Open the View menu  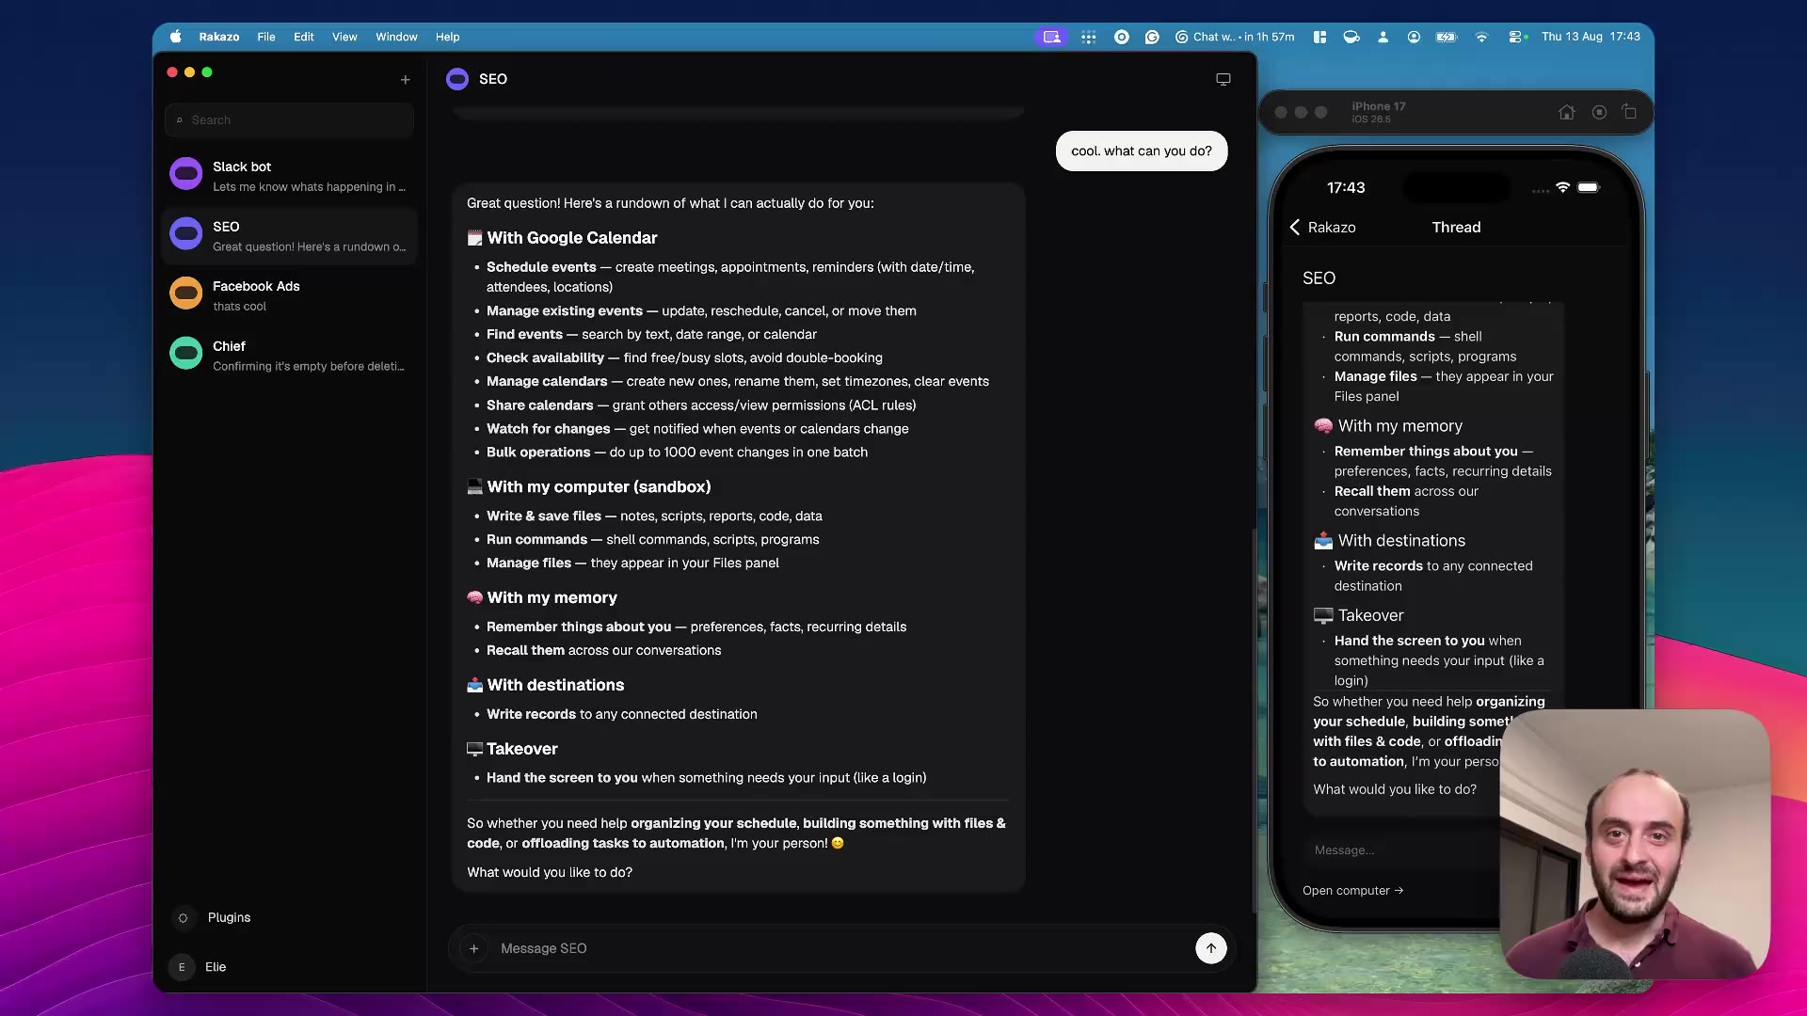click(344, 37)
